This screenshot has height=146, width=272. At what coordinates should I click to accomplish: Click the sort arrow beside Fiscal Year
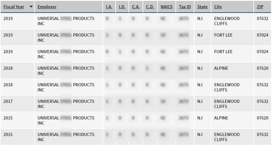click(31, 7)
